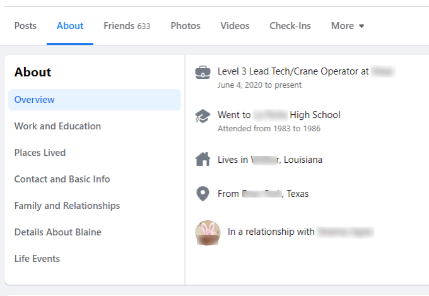Switch to the Posts tab
Viewport: 429px width, 296px height.
point(25,26)
